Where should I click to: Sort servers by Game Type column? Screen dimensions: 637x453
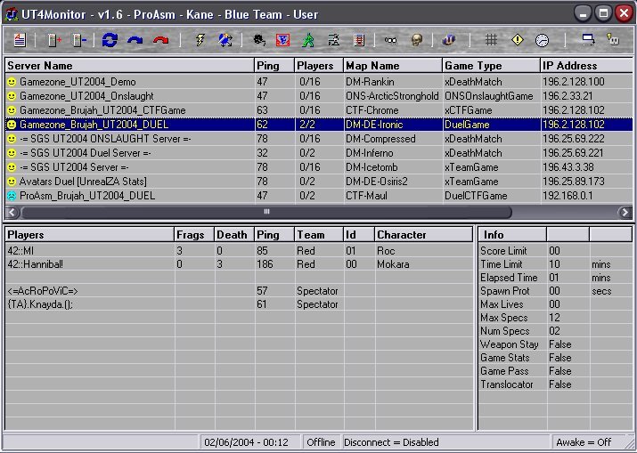491,66
